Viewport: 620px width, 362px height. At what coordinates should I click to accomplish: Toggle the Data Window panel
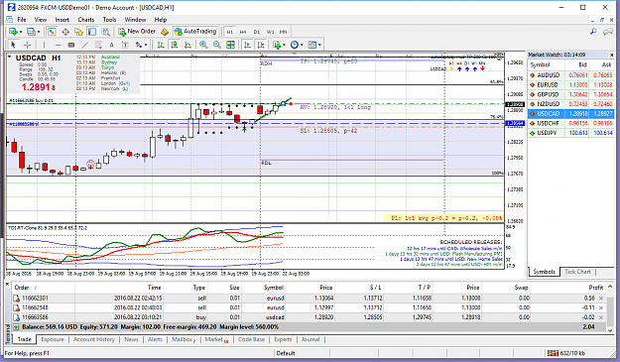[65, 32]
